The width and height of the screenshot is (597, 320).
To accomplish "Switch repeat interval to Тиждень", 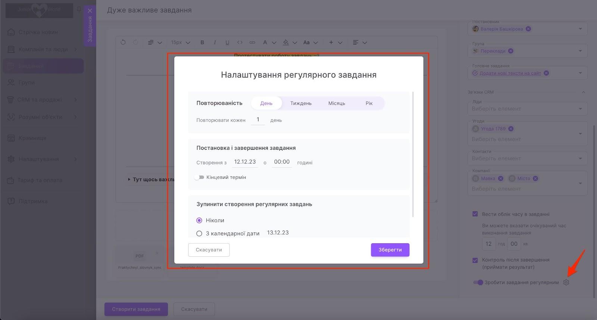I will [301, 103].
